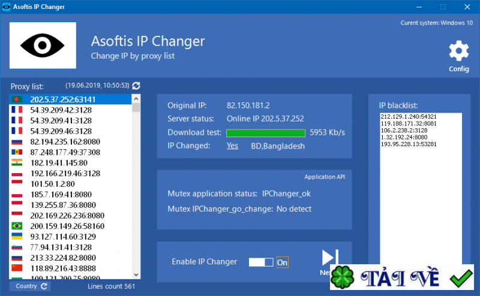Select proxy 54.39.209.46:3128
Viewport: 480px width, 296px height.
coord(70,131)
